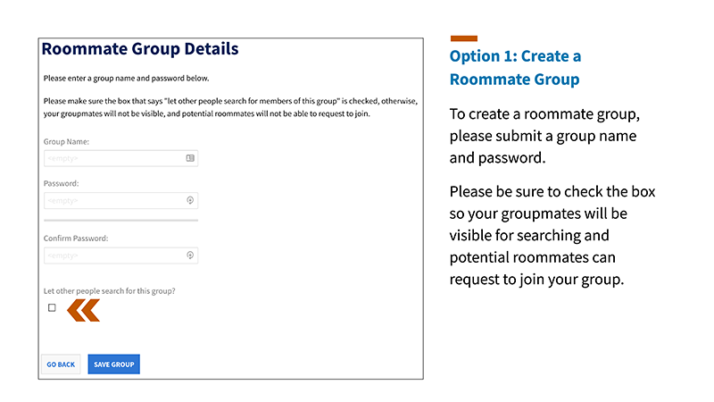Click the 'Confirm Password:' label
Viewport: 714px width, 402px height.
pos(76,239)
